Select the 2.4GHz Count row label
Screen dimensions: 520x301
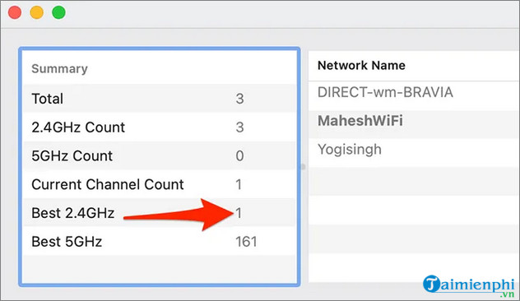tap(78, 127)
